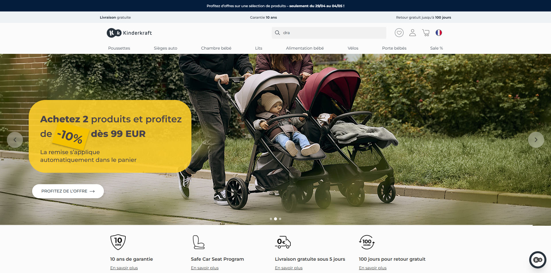Show previous carousel slide arrow

15,140
